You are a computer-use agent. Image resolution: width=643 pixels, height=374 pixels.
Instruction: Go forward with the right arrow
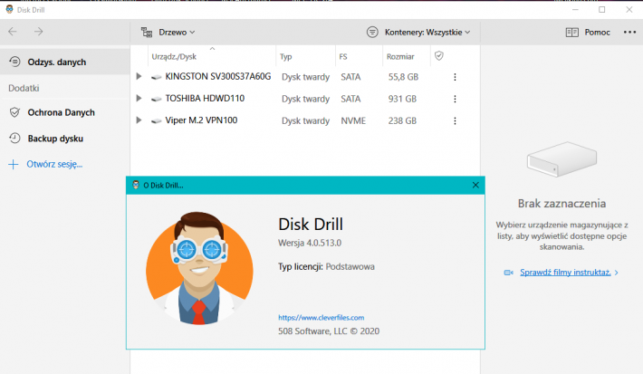(39, 32)
